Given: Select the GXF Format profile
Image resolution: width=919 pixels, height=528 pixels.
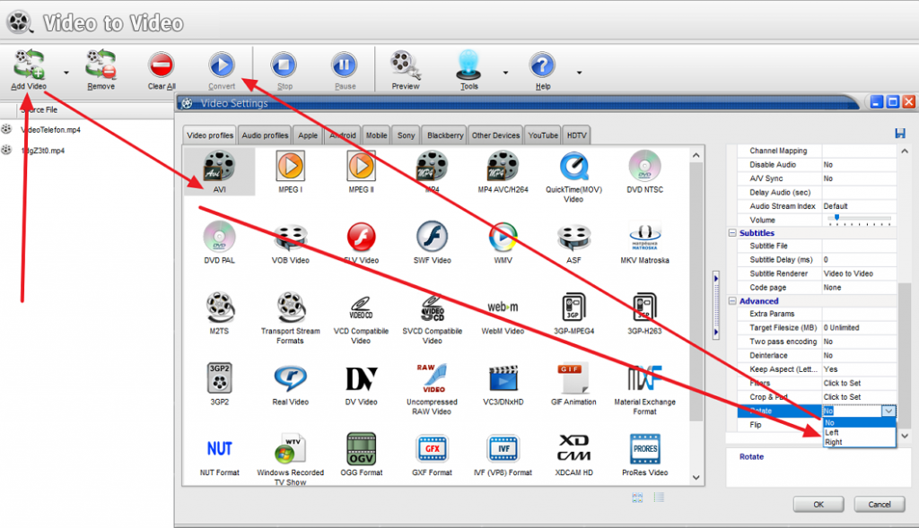Looking at the screenshot, I should (432, 454).
